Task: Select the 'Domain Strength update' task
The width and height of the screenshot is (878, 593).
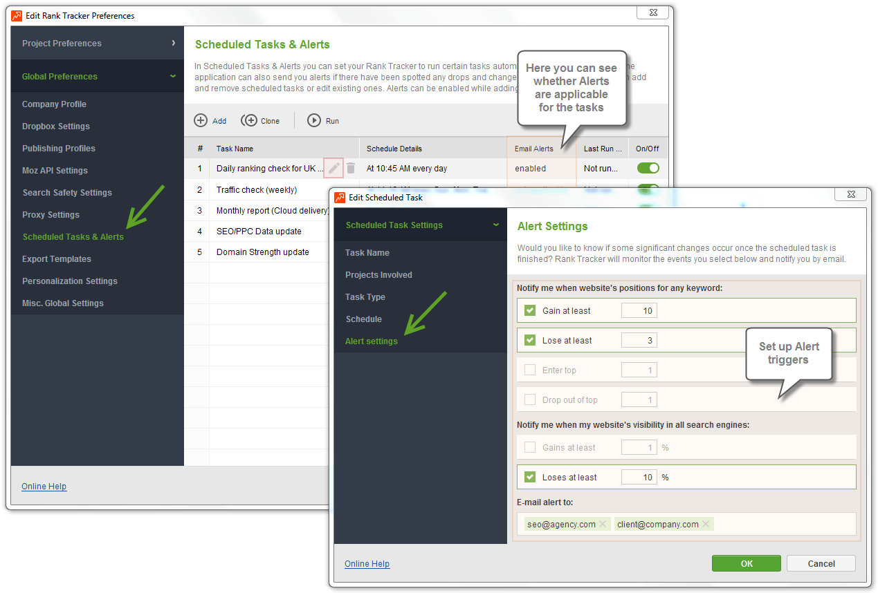Action: 263,252
